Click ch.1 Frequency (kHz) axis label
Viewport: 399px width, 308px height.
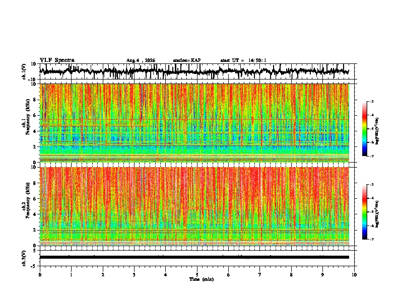tap(26, 123)
